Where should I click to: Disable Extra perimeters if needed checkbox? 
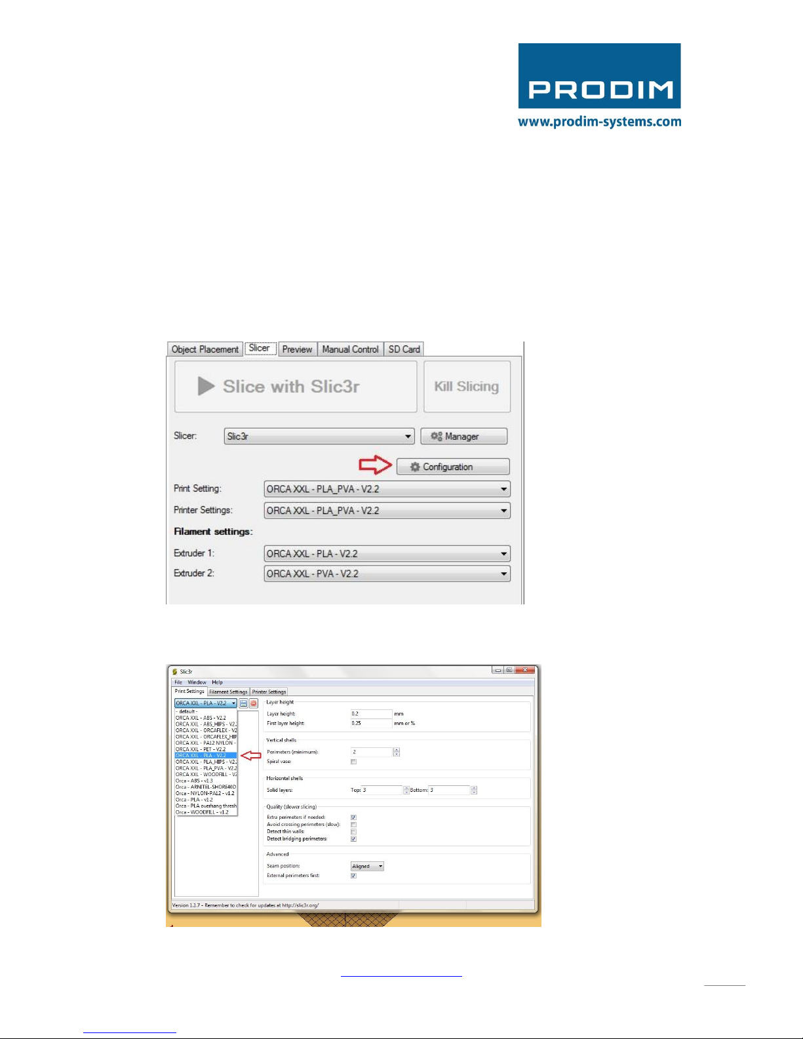tap(353, 817)
